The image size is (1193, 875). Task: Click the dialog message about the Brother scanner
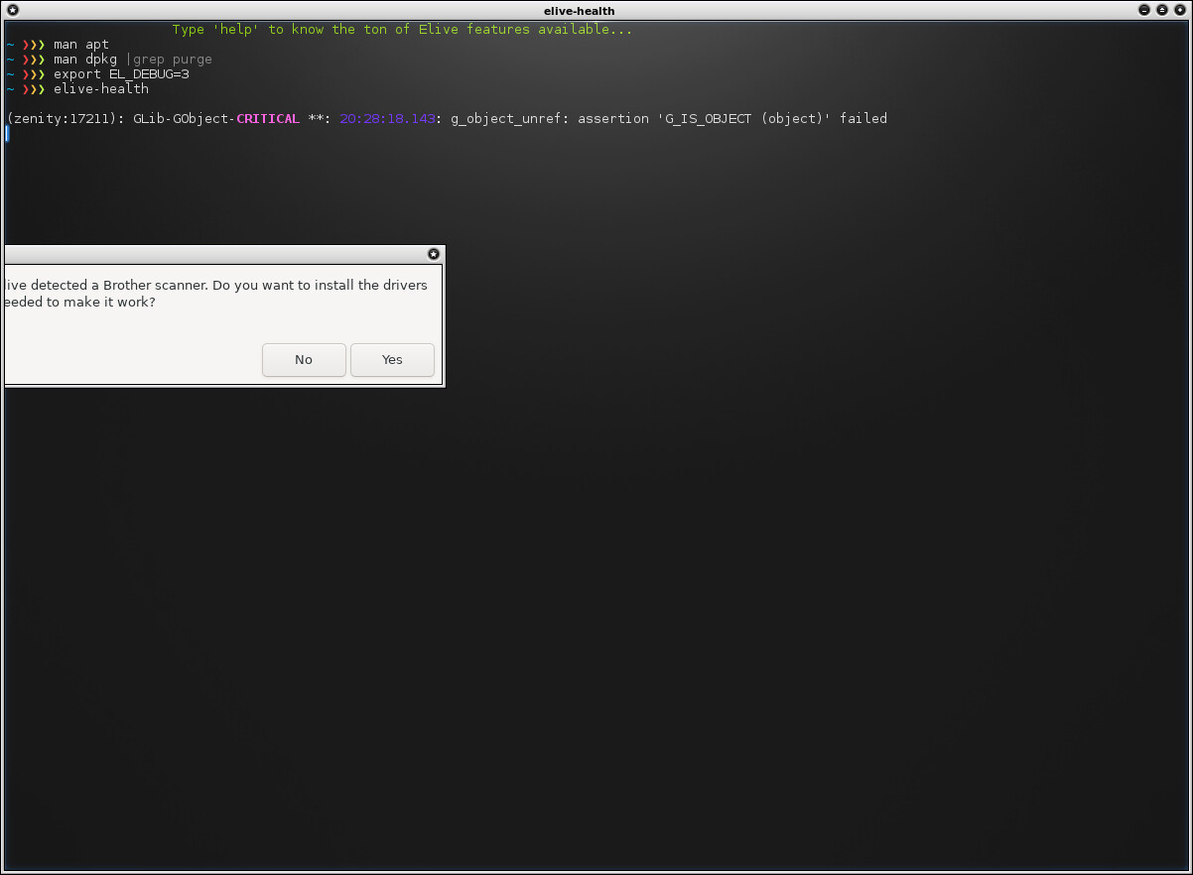(x=214, y=293)
